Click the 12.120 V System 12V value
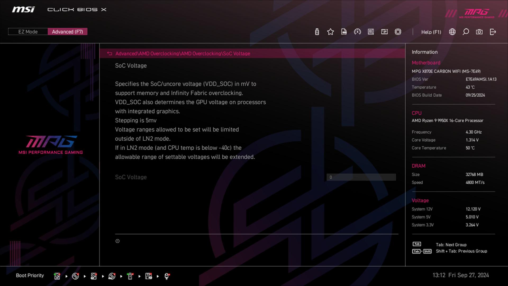 (x=473, y=209)
